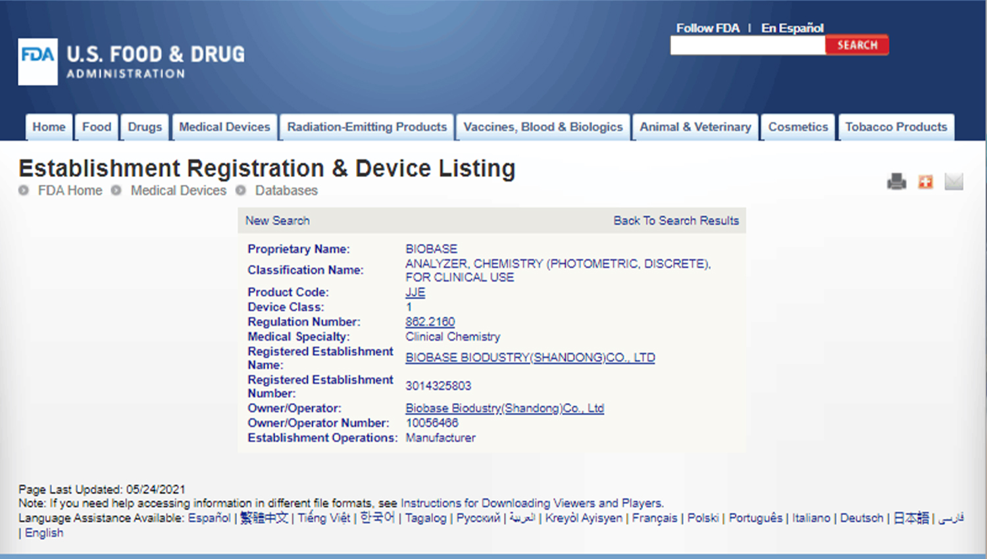Select English language assistance

44,533
